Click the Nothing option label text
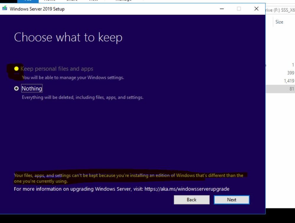Screen dimensions: 295x223 tap(32, 88)
